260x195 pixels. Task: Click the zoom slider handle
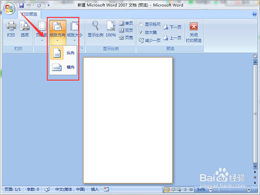(219, 189)
